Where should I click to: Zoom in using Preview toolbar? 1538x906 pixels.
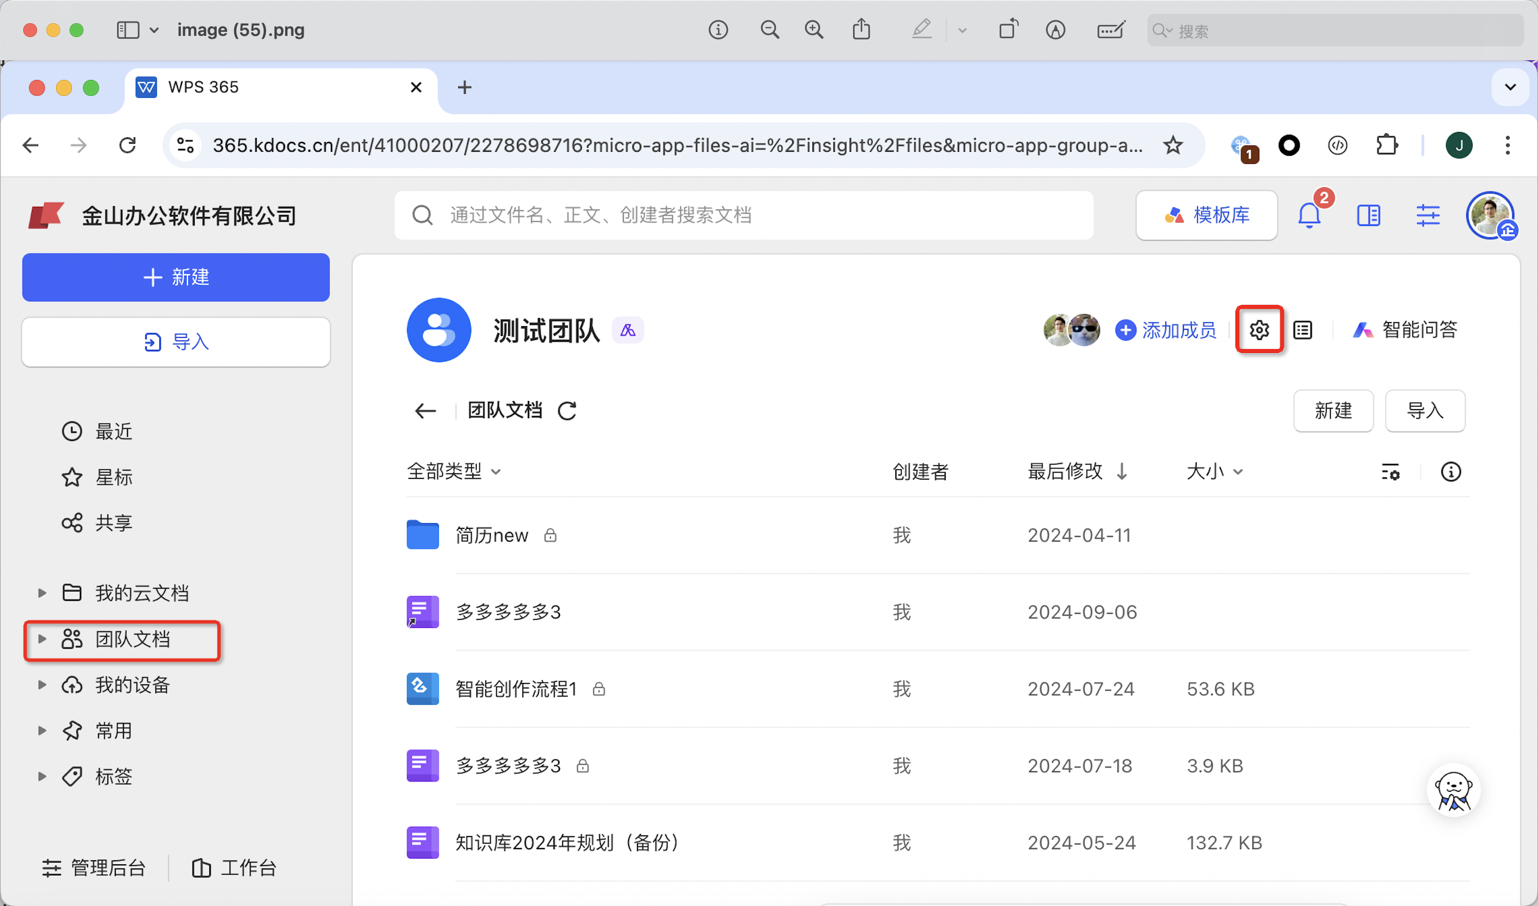point(813,30)
